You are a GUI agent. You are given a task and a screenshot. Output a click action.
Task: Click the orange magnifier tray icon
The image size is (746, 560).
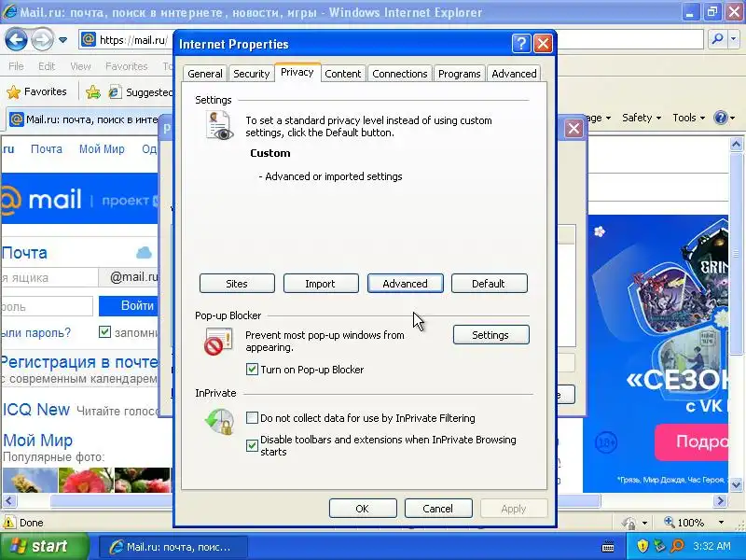click(677, 546)
